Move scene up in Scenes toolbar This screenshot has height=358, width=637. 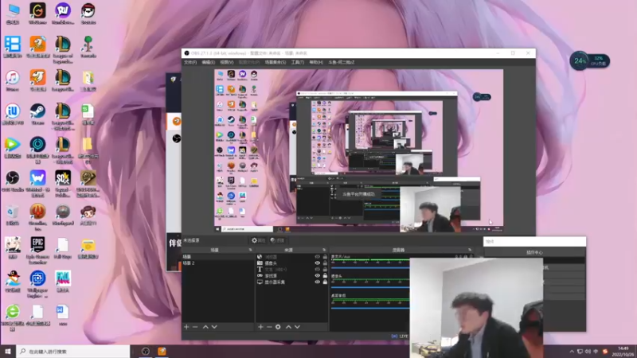(x=205, y=327)
